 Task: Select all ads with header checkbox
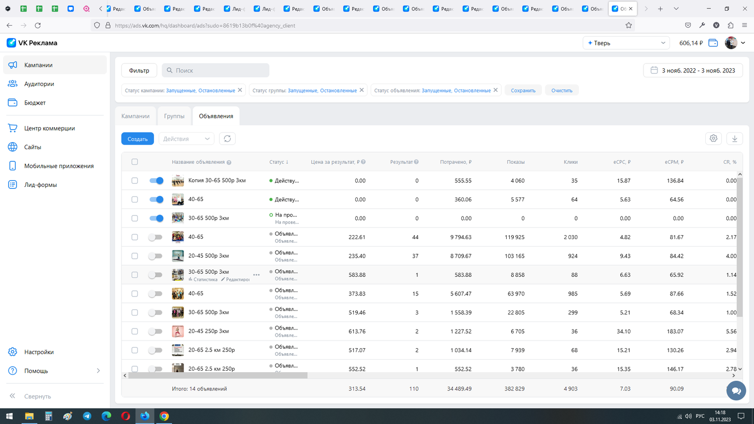pos(135,162)
